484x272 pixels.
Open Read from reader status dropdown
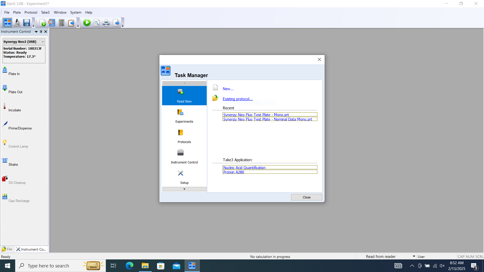pyautogui.click(x=414, y=256)
